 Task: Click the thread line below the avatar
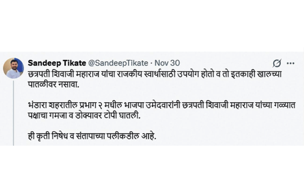click(x=13, y=113)
